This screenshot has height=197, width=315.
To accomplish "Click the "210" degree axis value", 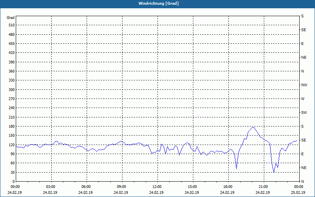I will (12, 117).
